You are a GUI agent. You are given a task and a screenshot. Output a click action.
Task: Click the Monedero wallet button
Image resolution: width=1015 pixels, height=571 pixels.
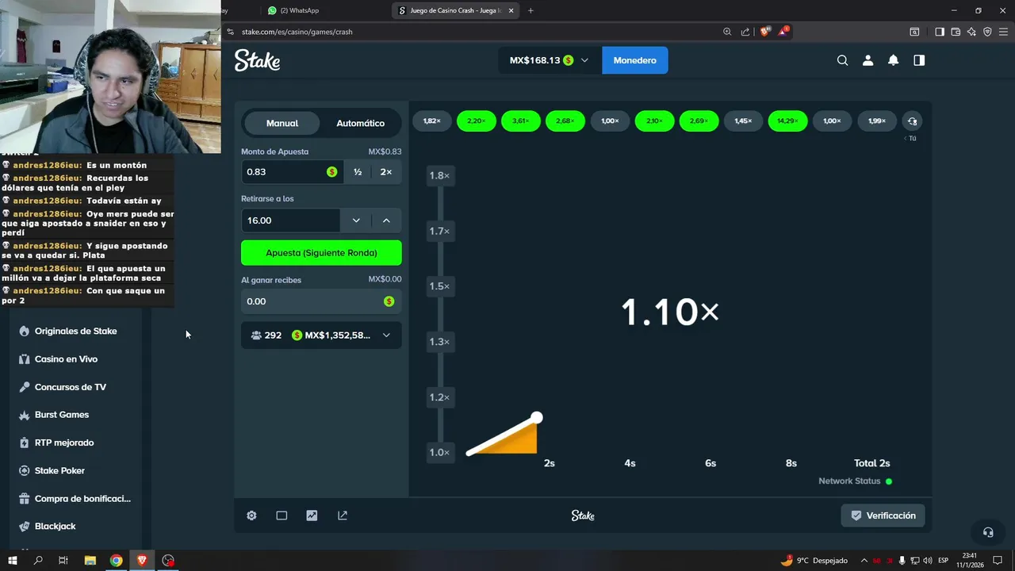634,60
